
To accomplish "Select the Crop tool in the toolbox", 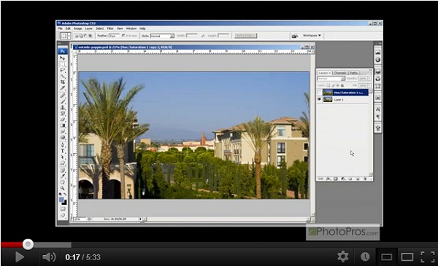I will click(x=63, y=82).
